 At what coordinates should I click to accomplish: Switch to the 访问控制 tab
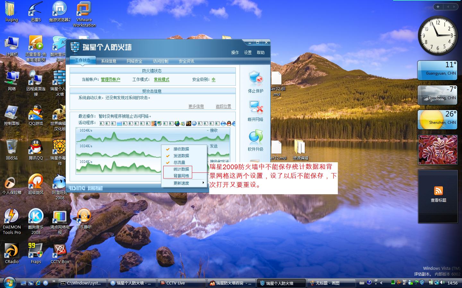pyautogui.click(x=160, y=61)
